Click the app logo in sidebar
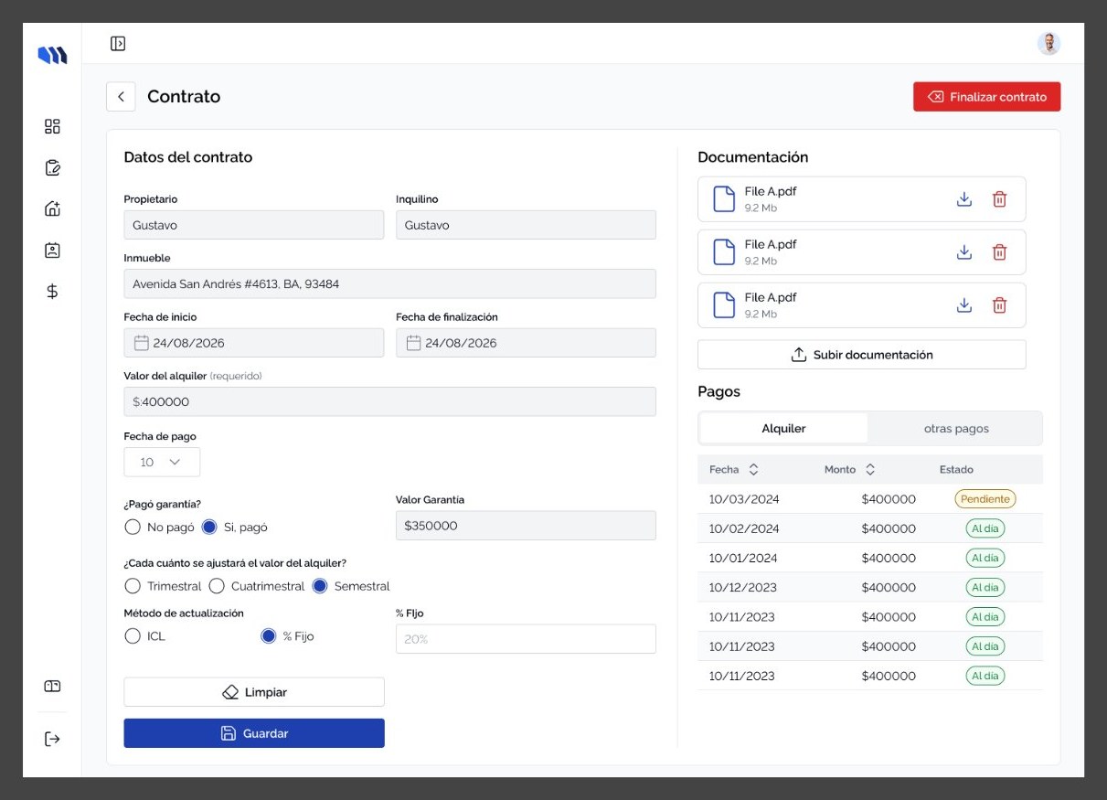Viewport: 1107px width, 800px height. (52, 56)
